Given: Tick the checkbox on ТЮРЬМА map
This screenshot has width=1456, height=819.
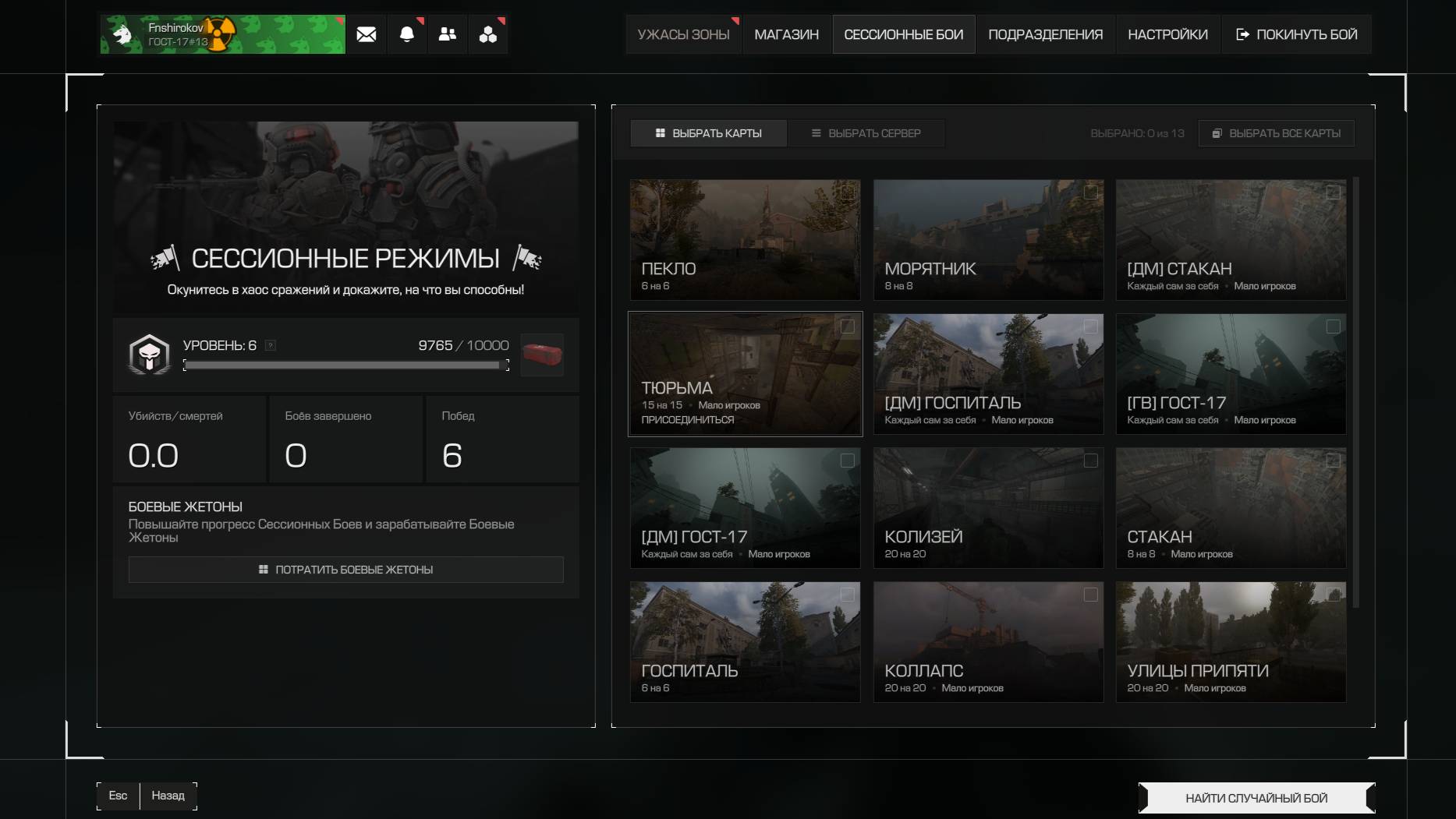Looking at the screenshot, I should (847, 327).
